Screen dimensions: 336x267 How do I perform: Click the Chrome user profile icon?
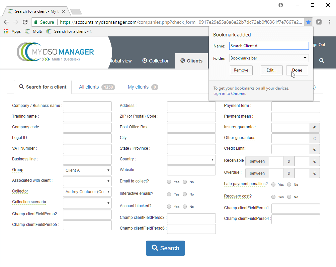coord(281,5)
